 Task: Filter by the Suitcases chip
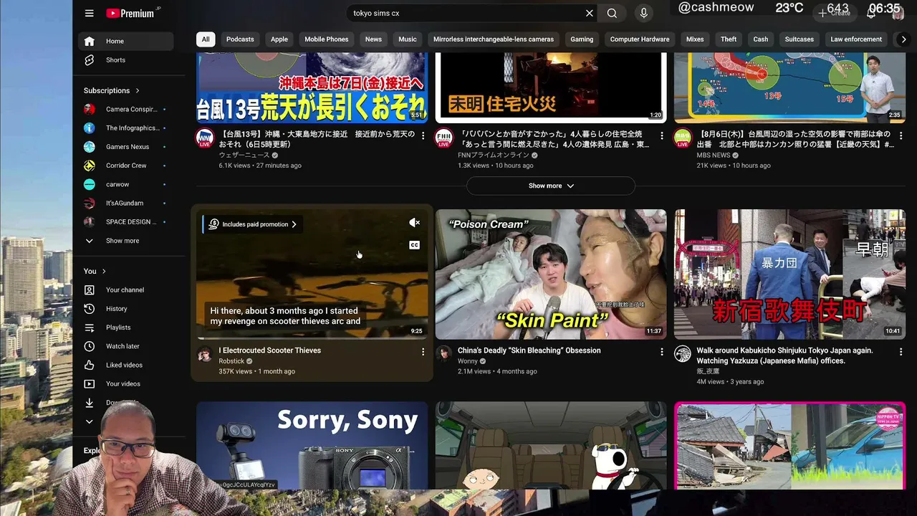(800, 39)
